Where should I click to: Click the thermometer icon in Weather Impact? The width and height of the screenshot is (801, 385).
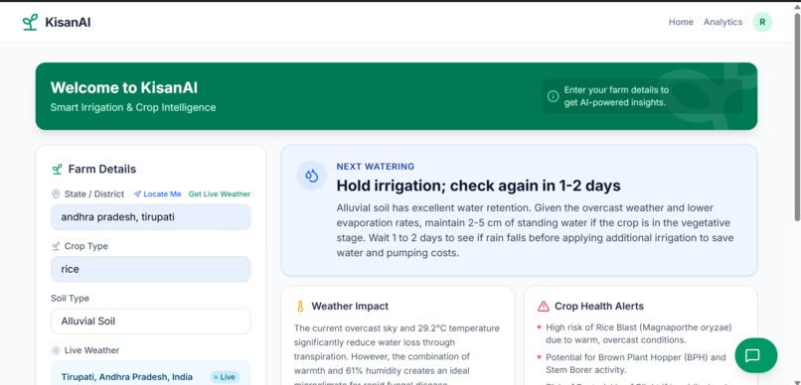(300, 306)
